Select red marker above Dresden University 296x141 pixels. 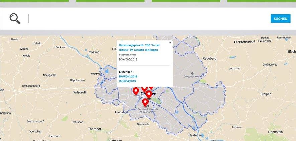click(x=145, y=102)
